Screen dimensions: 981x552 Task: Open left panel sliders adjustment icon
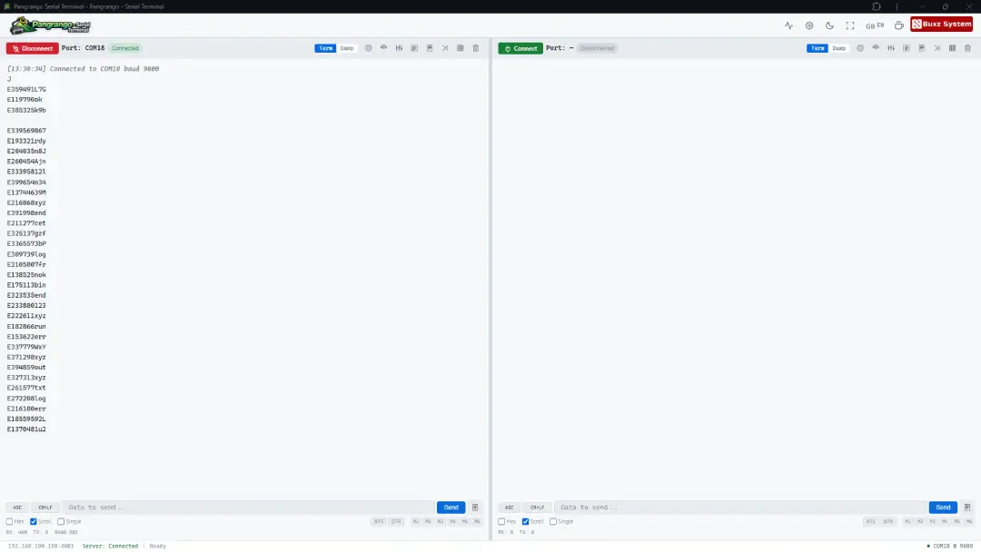tap(399, 48)
